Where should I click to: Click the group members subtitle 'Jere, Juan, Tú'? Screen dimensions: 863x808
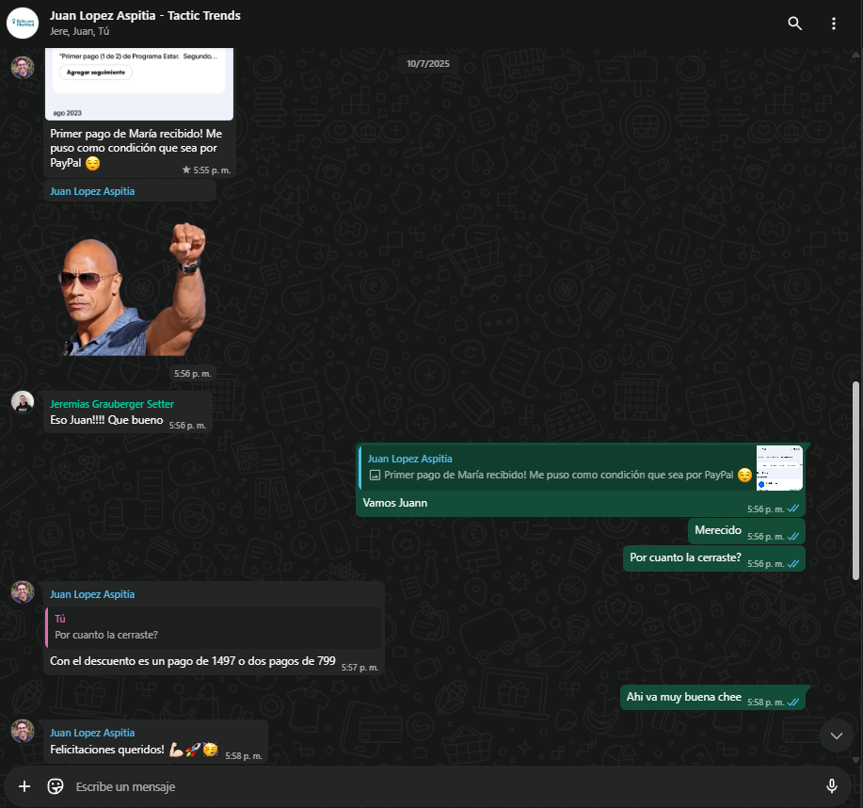click(80, 31)
